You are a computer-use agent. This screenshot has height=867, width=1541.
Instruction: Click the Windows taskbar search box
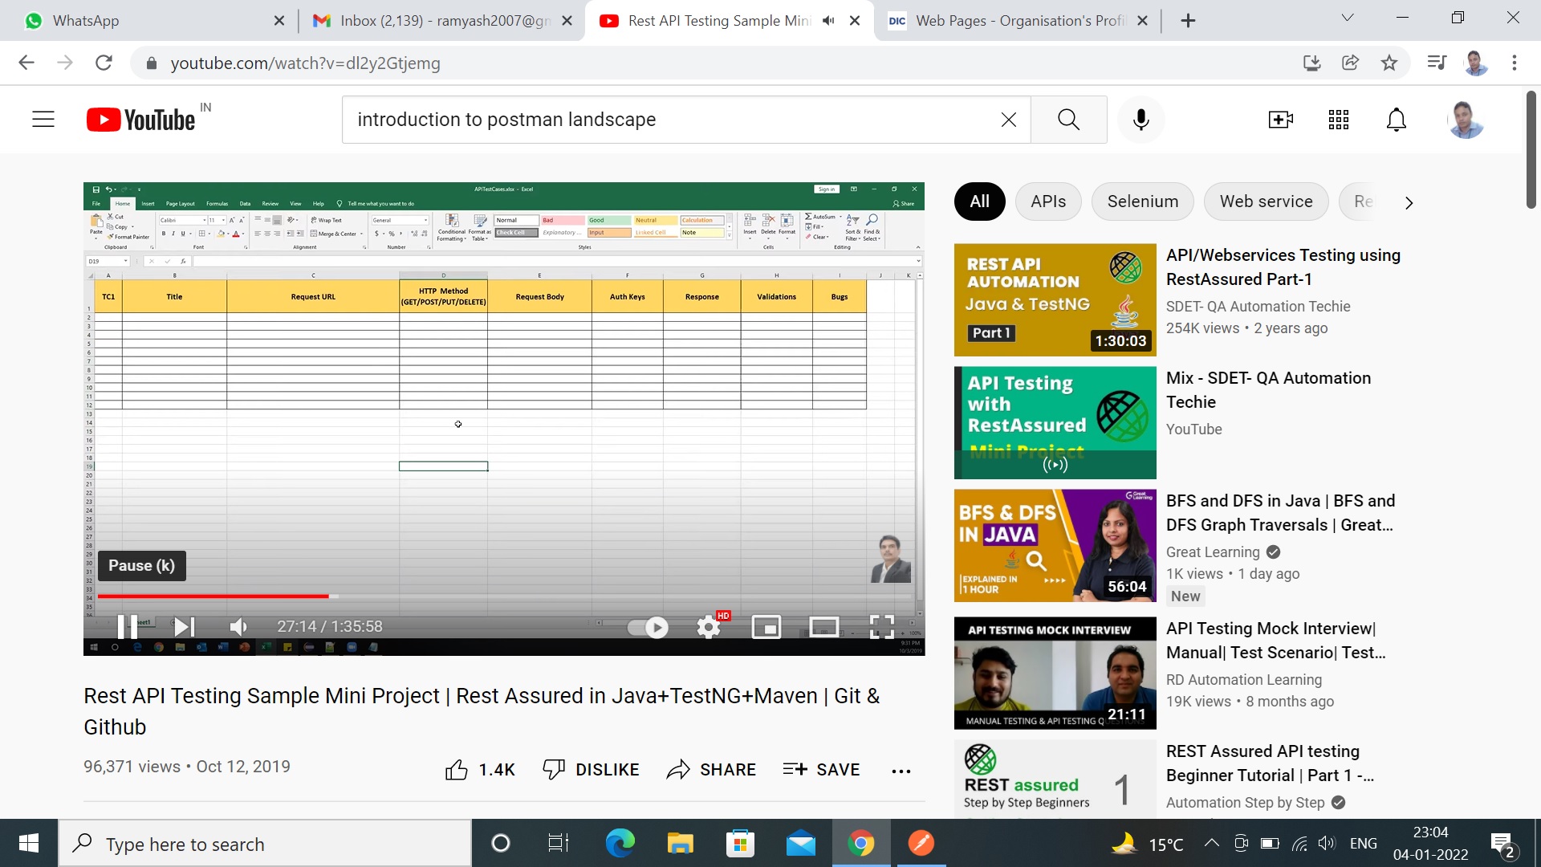point(265,843)
